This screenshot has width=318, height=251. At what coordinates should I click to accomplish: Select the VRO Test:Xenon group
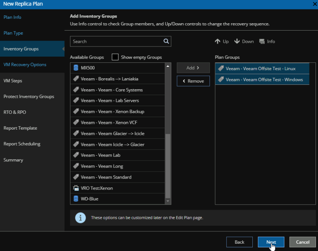(118, 188)
